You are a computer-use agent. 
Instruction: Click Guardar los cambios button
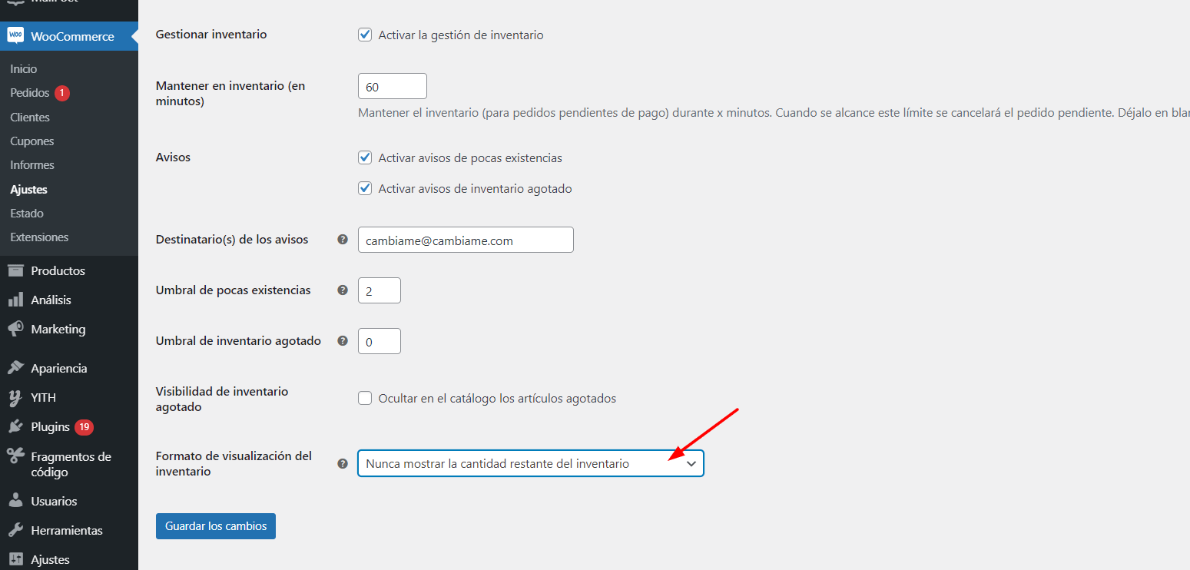click(216, 526)
